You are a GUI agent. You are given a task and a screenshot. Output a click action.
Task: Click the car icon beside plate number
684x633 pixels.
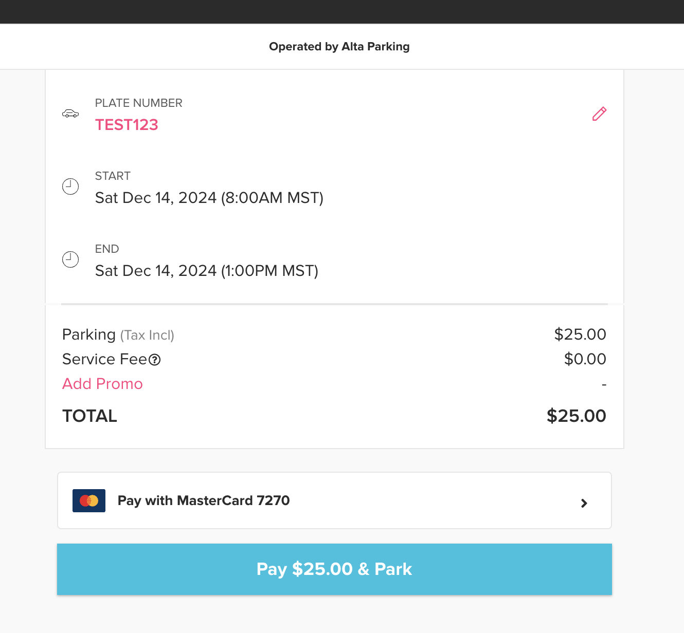[x=70, y=114]
